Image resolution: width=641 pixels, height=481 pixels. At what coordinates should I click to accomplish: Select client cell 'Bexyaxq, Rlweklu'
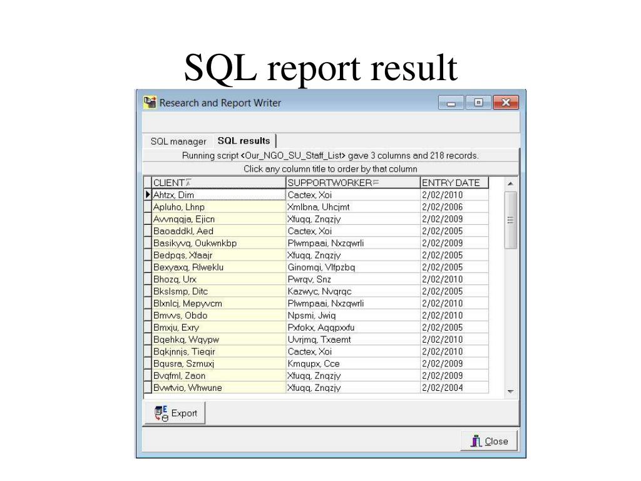point(218,267)
